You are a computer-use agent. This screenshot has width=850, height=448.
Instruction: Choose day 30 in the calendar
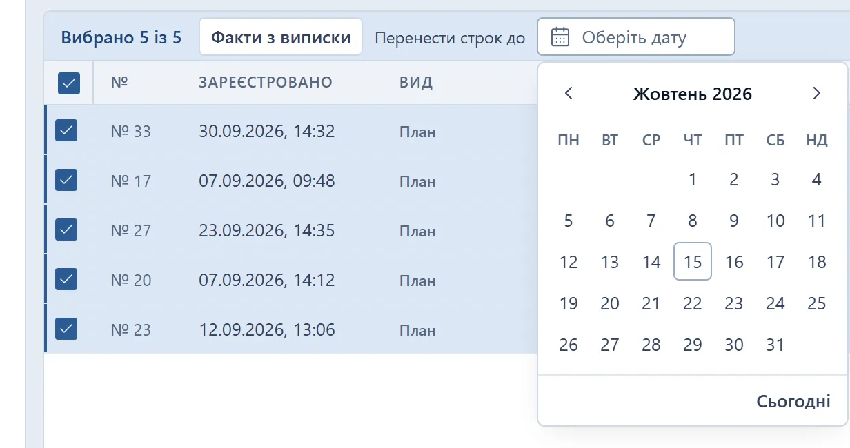(x=734, y=345)
